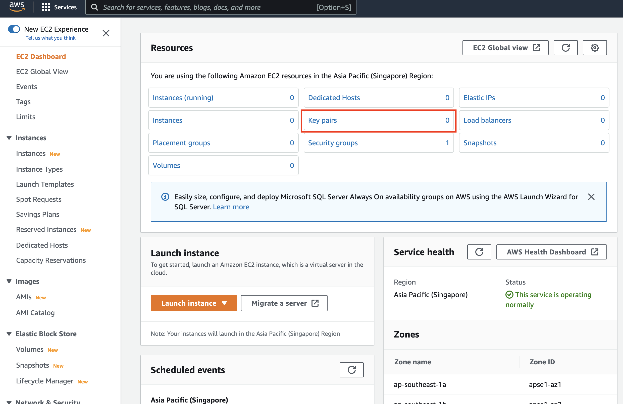Open Dedicated Hosts in the sidebar
Viewport: 623px width, 404px height.
42,245
